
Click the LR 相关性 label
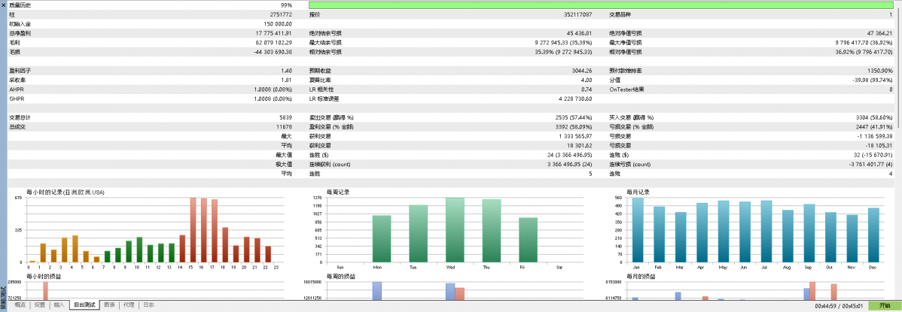[x=321, y=89]
